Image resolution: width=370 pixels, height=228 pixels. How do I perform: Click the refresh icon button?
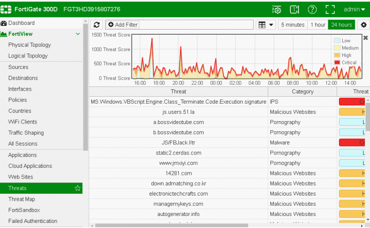coord(96,25)
